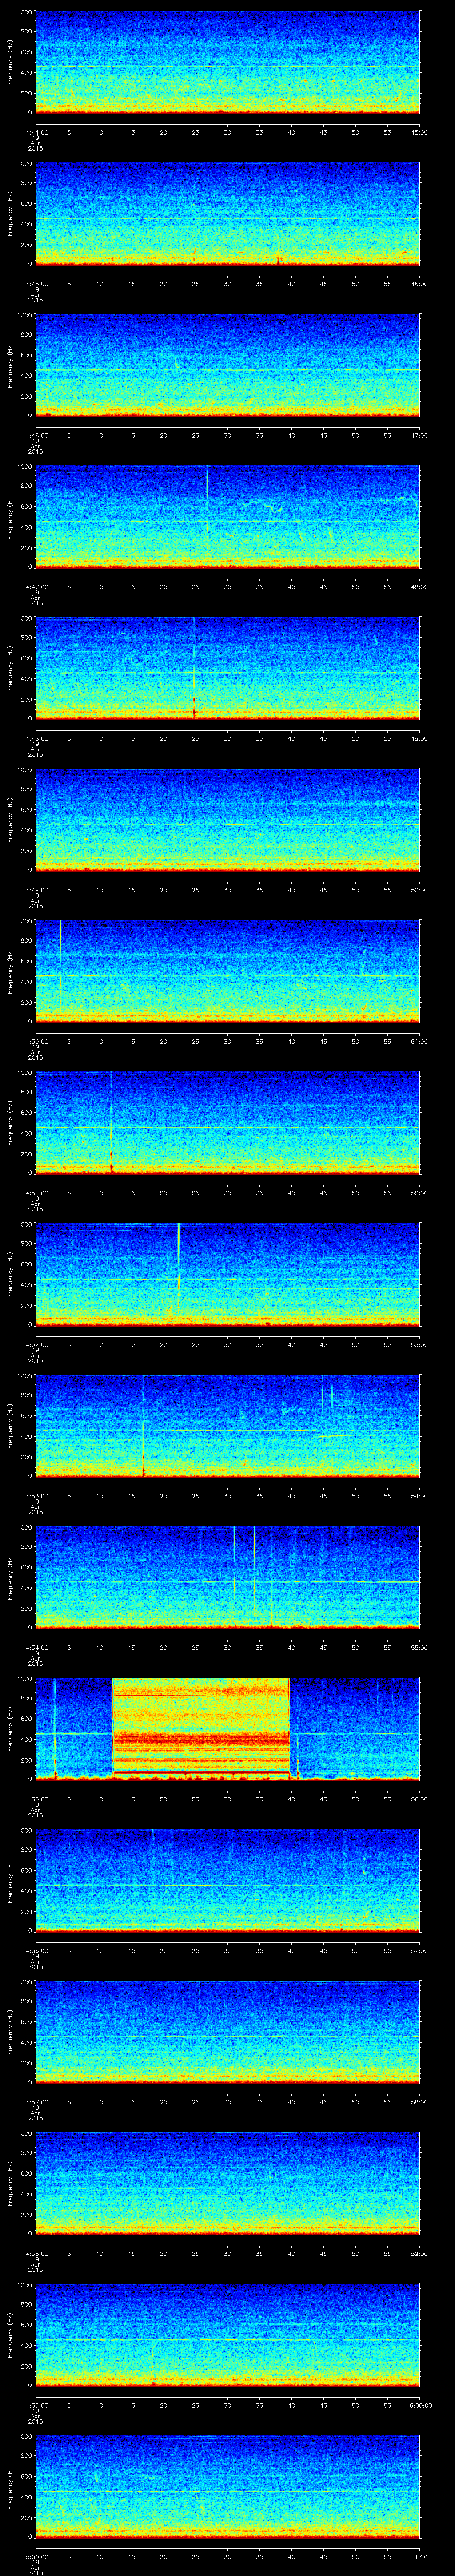Open the spectrogram panel starting at 4:56:00
This screenshot has height=2576, width=455.
[227, 1882]
